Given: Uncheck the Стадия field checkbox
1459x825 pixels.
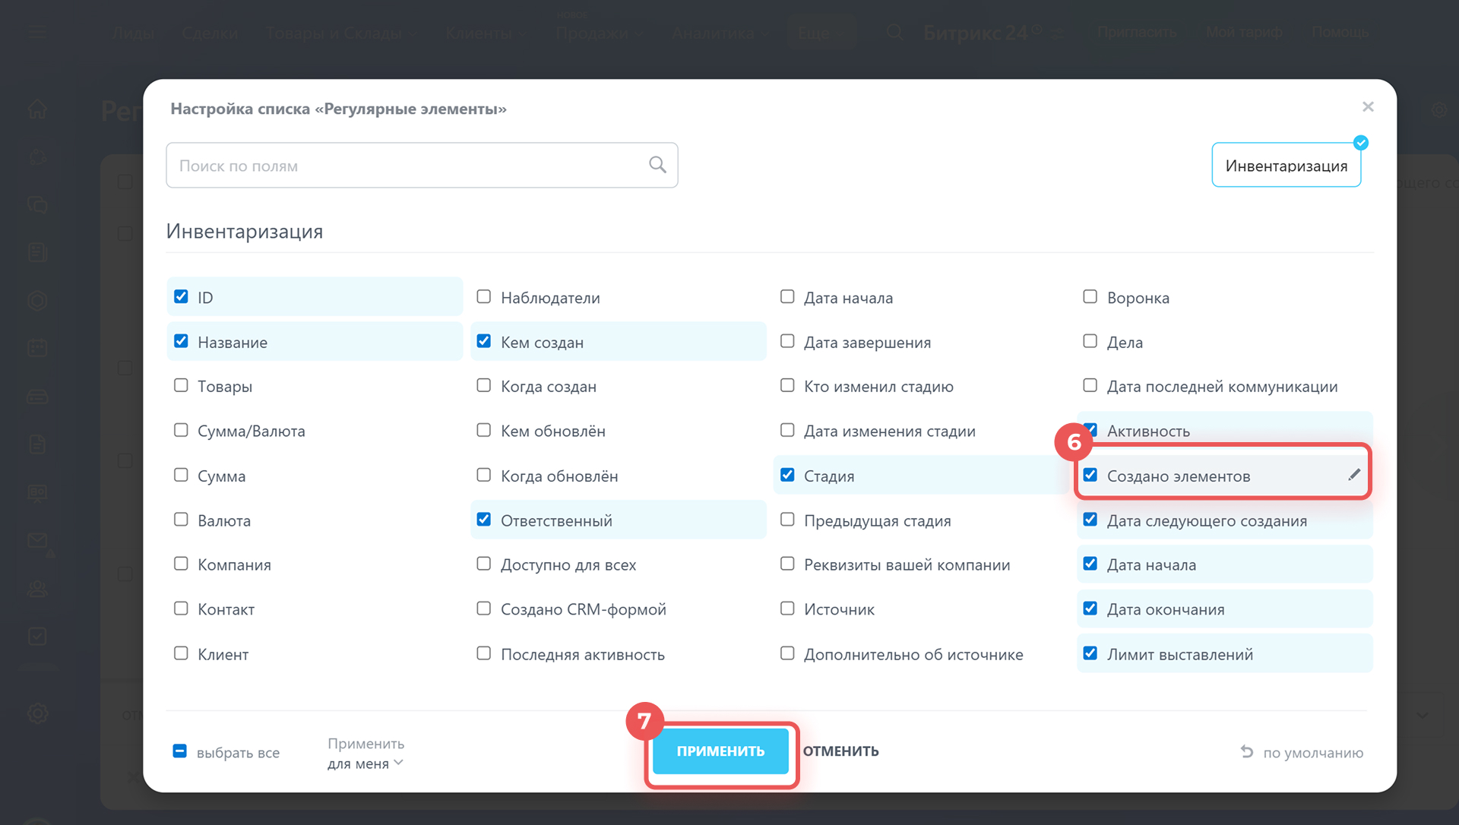Looking at the screenshot, I should tap(787, 476).
